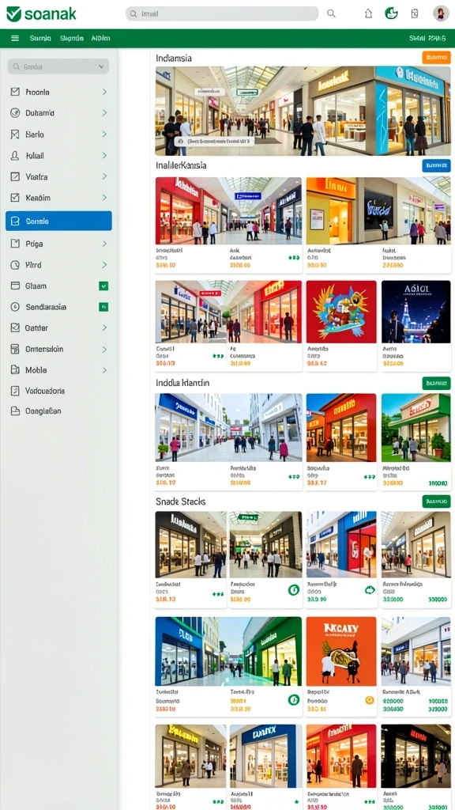Select the highlighted Sonnie sidebar item
Screen dimensions: 455x810
58,221
